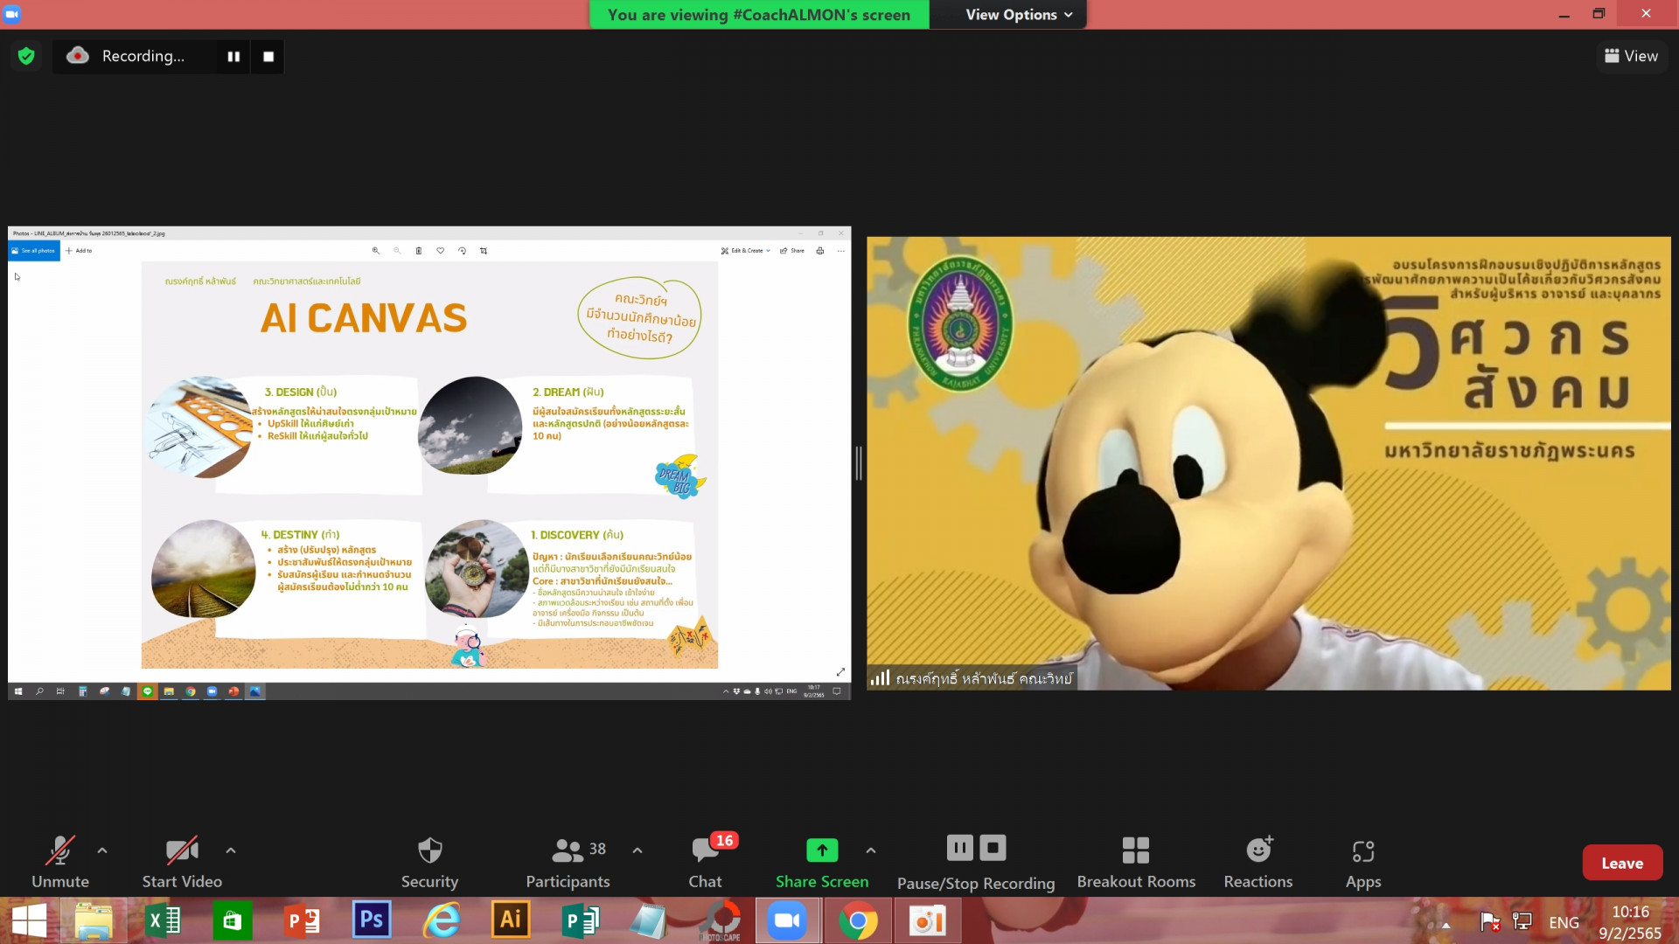
Task: Open the Participants panel
Action: tap(568, 862)
